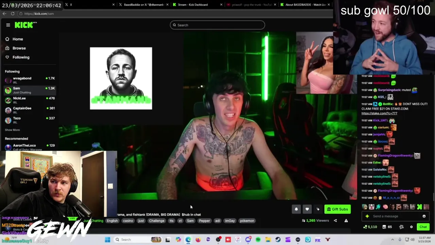
Task: Click the sparkle icon beside Gift Subs
Action: (x=318, y=209)
